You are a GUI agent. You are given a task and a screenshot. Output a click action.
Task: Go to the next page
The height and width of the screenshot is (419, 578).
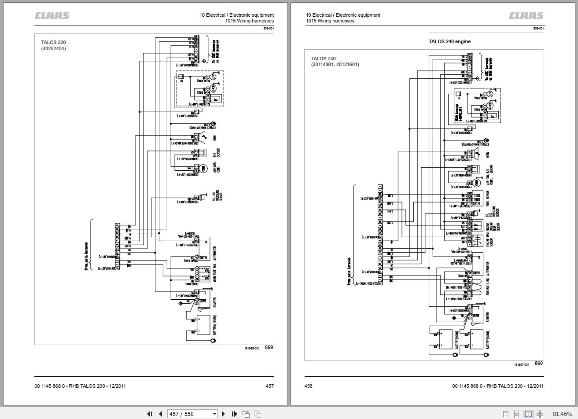(x=224, y=414)
